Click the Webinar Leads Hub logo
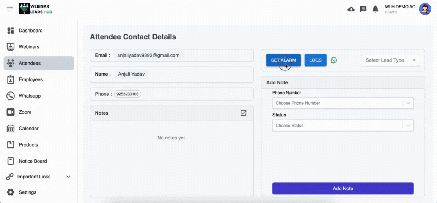 pos(35,9)
